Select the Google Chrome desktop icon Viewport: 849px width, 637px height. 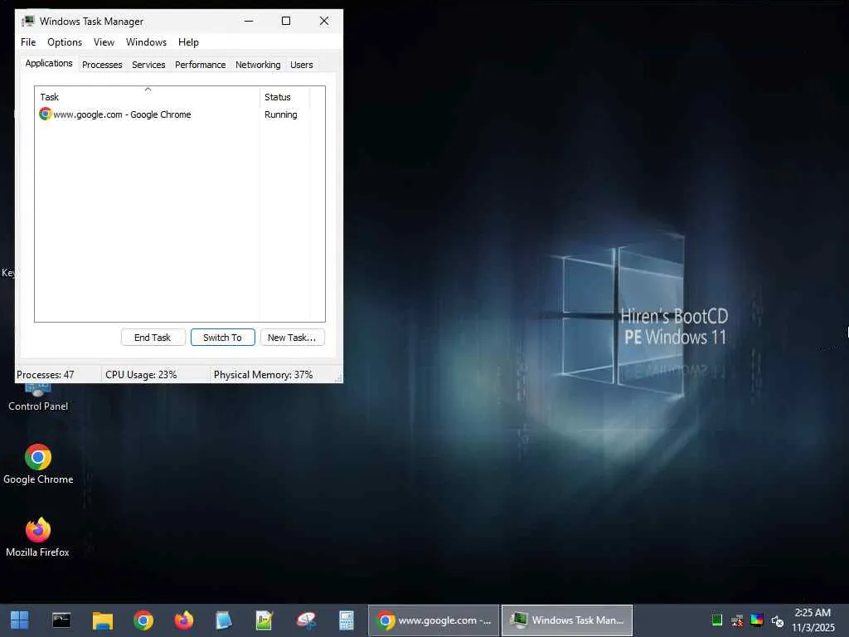(38, 464)
